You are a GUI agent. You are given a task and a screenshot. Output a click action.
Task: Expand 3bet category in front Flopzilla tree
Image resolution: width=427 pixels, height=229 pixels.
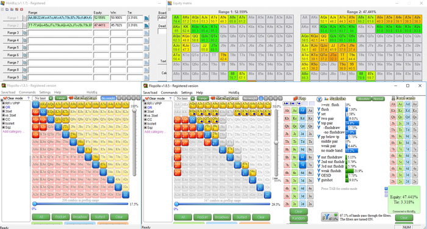click(146, 112)
